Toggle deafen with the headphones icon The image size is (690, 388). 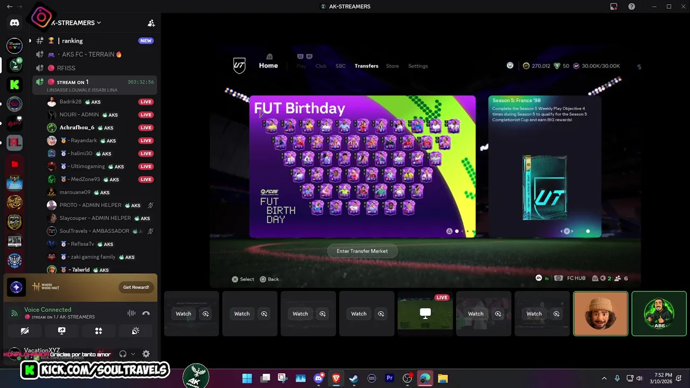[x=122, y=354]
